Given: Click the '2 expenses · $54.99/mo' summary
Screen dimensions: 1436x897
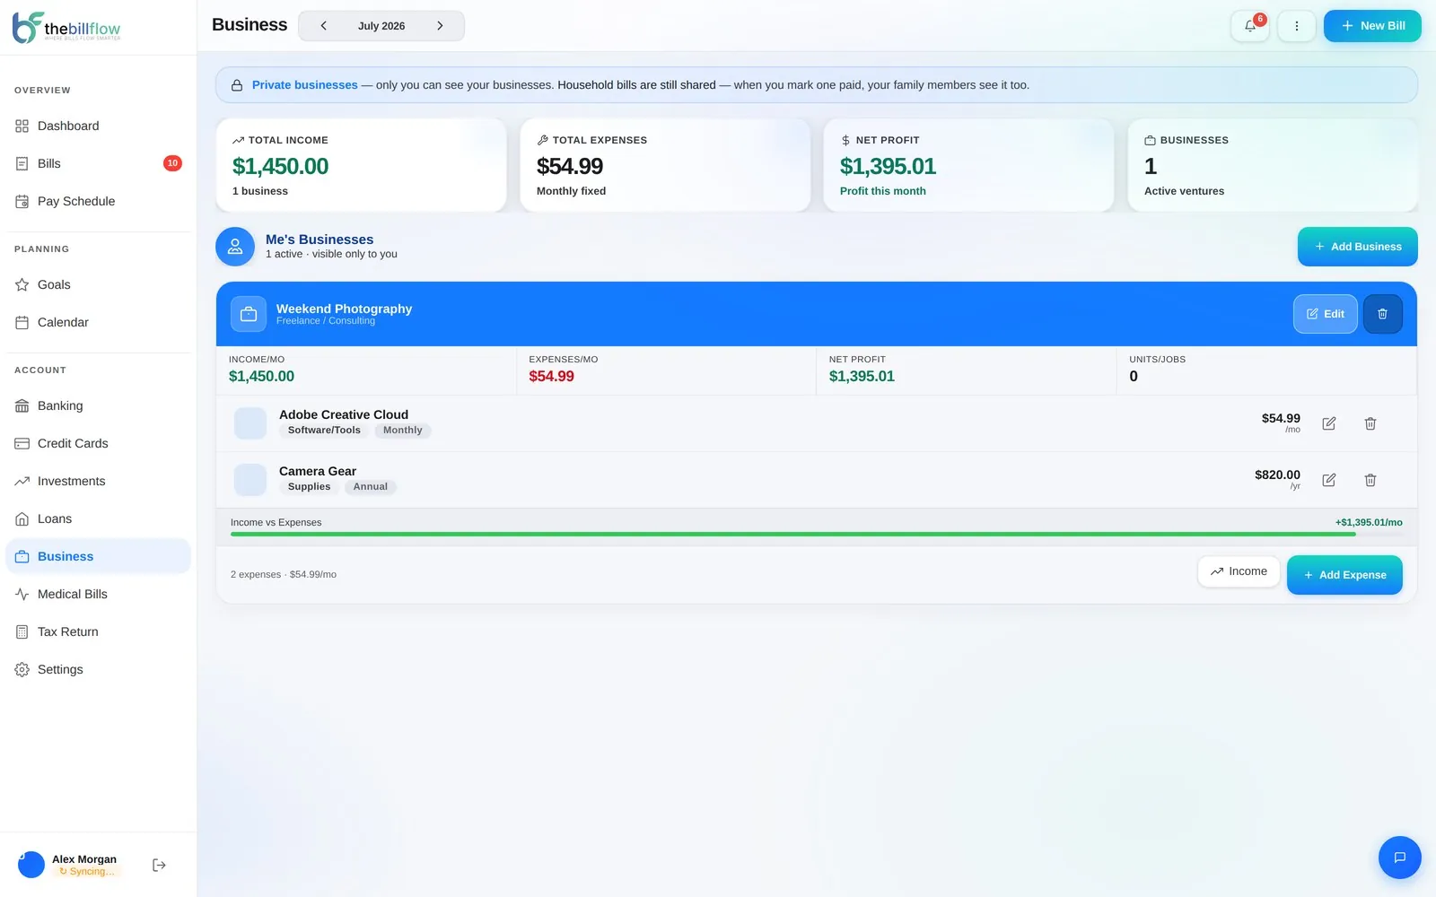Looking at the screenshot, I should tap(284, 575).
